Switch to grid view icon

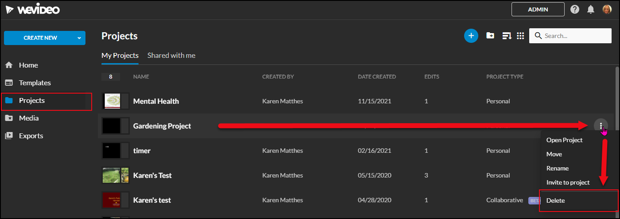[x=520, y=36]
